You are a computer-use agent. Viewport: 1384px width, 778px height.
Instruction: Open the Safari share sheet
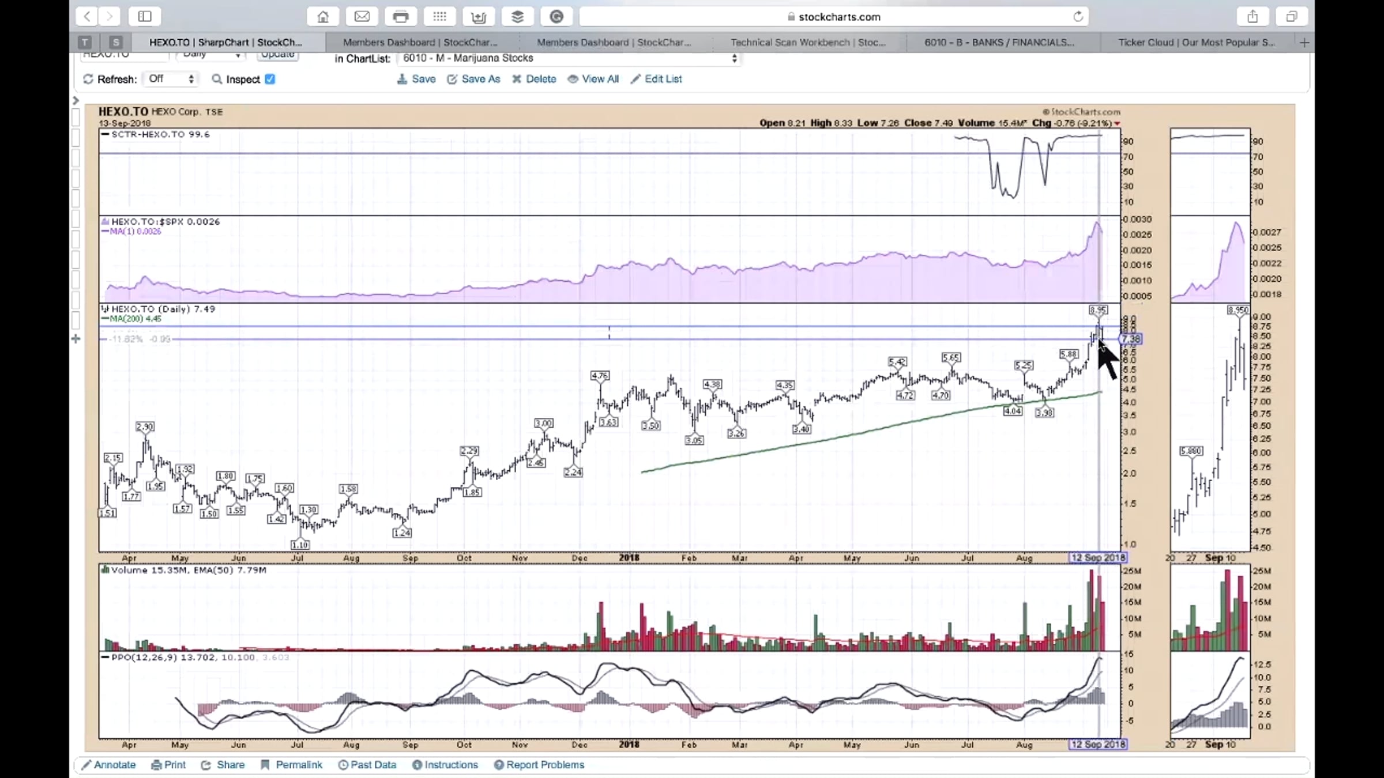pos(1253,17)
